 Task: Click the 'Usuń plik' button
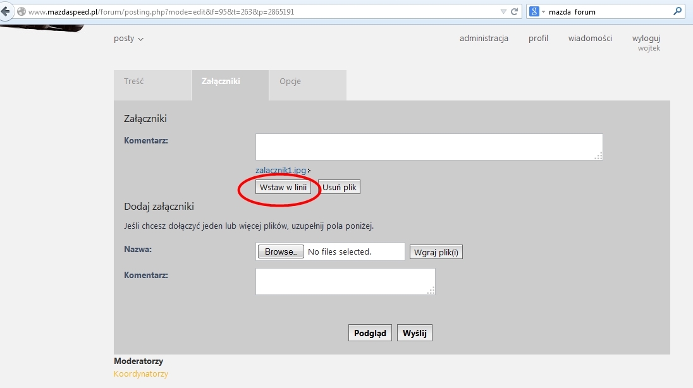(340, 188)
